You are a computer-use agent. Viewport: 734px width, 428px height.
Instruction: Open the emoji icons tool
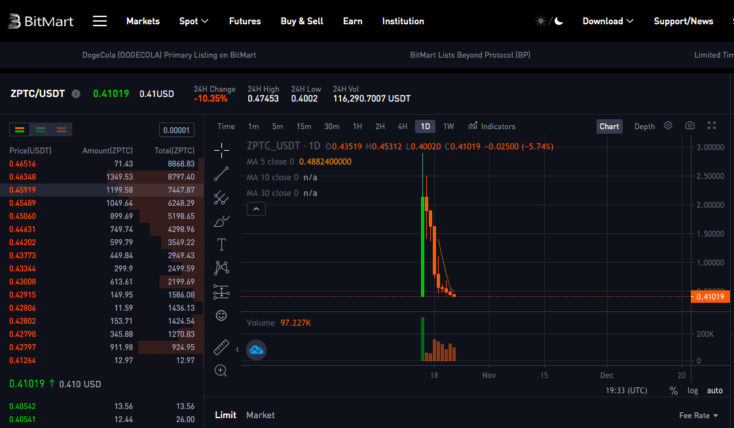point(221,315)
